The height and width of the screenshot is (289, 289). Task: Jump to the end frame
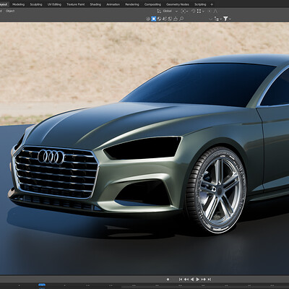tap(210, 280)
